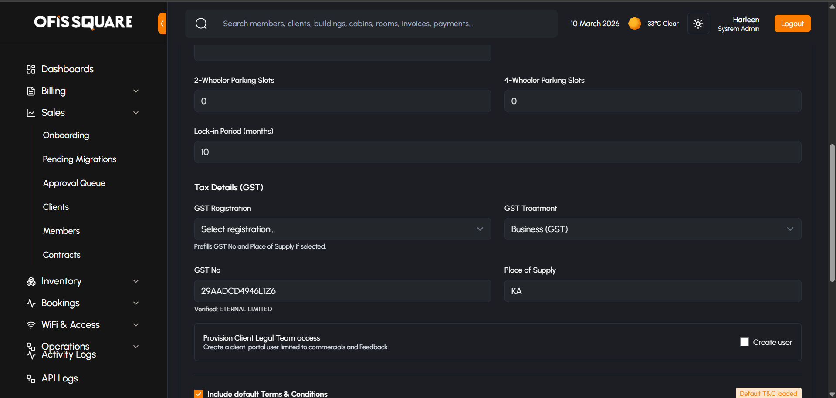
Task: Click the Billing document icon
Action: pyautogui.click(x=31, y=91)
